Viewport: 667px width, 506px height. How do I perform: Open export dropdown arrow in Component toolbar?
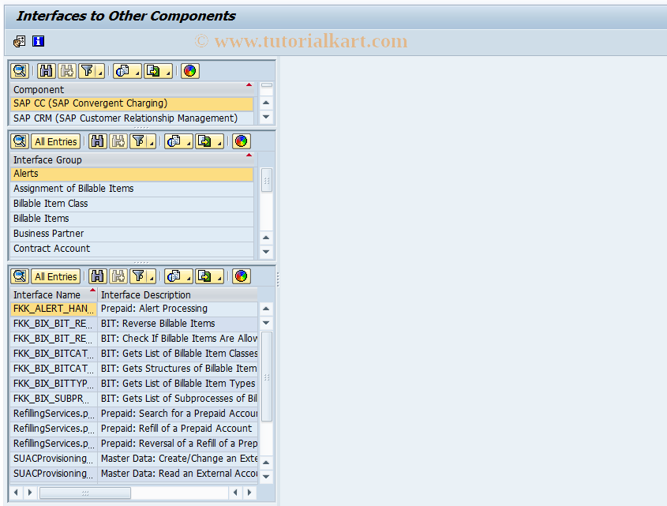pos(168,70)
